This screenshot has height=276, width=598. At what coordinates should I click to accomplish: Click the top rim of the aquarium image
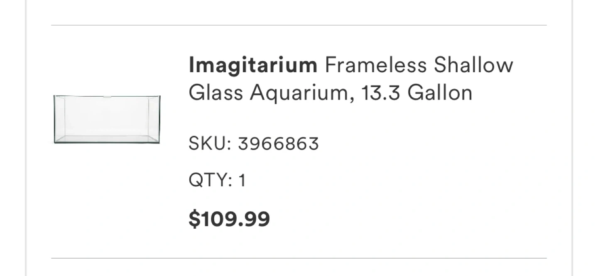107,96
